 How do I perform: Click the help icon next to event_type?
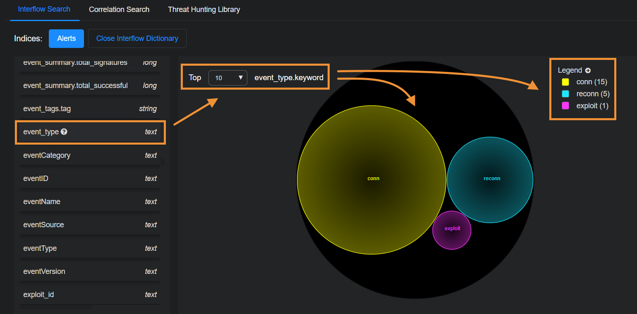click(x=64, y=132)
